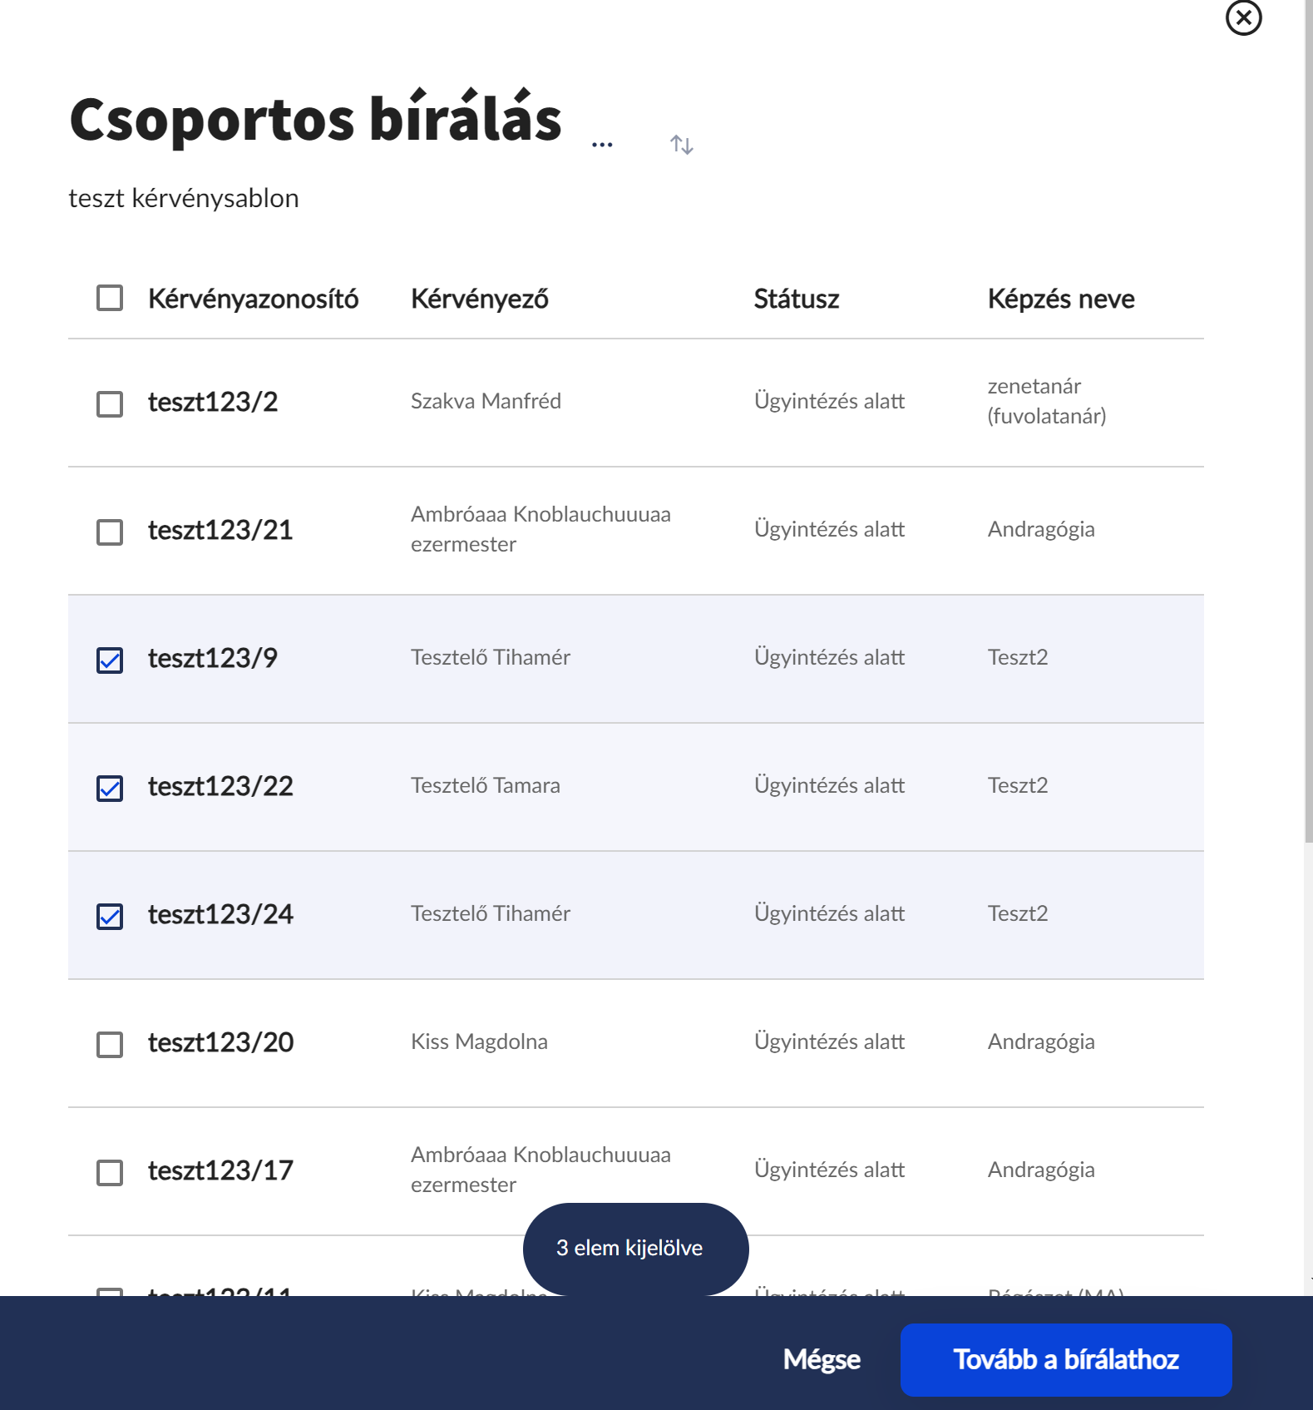The height and width of the screenshot is (1410, 1313).
Task: Enable the teszt123/17 row checkbox
Action: pos(110,1173)
